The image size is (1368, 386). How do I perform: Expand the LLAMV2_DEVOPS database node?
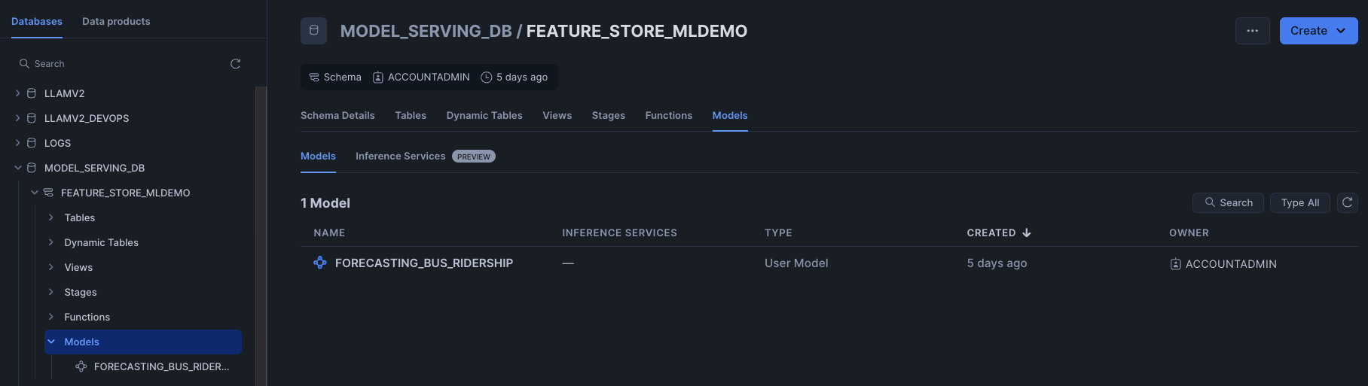click(x=18, y=118)
